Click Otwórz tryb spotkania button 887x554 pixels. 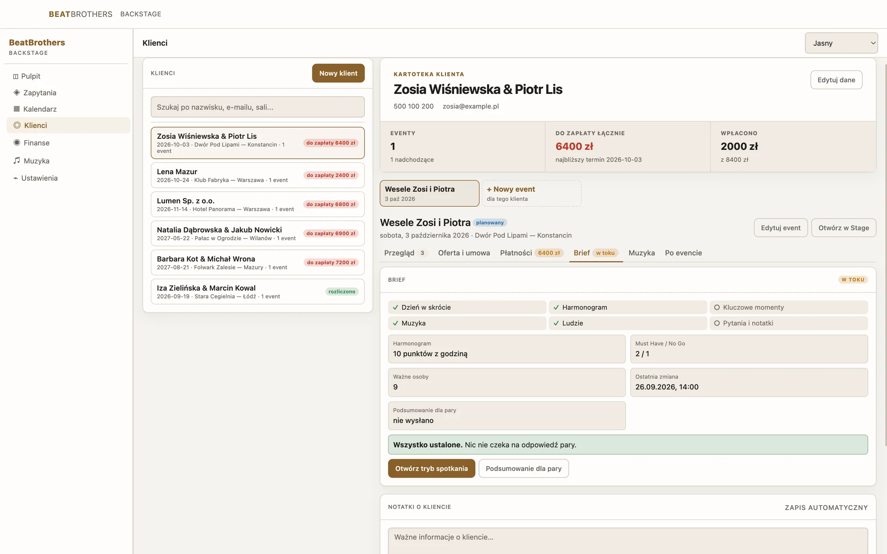pos(432,468)
